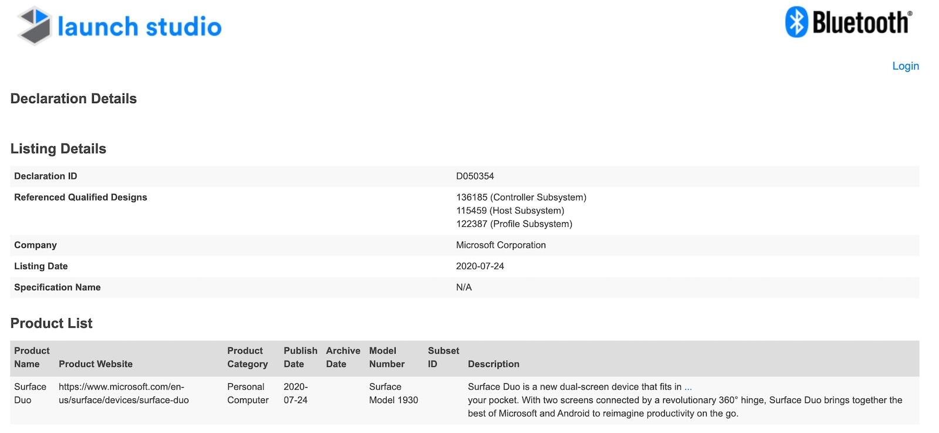Expand the truncated description ellipsis
Viewport: 939px width, 433px height.
coord(688,387)
